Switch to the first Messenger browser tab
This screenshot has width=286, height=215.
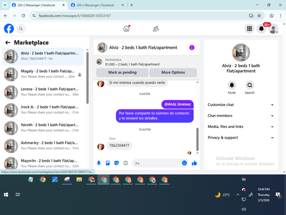coord(36,5)
